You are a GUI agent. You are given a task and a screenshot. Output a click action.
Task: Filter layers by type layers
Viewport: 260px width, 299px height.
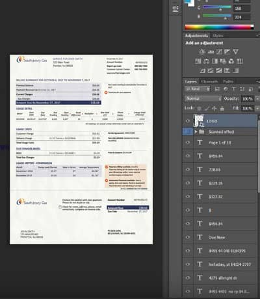pos(234,89)
